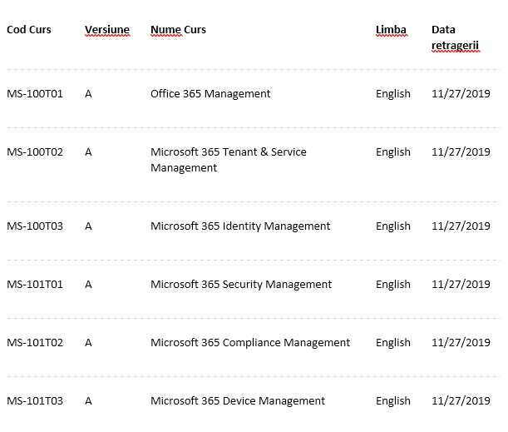The height and width of the screenshot is (432, 508).
Task: Click "English" in the MS-100T01 row
Action: pos(392,94)
